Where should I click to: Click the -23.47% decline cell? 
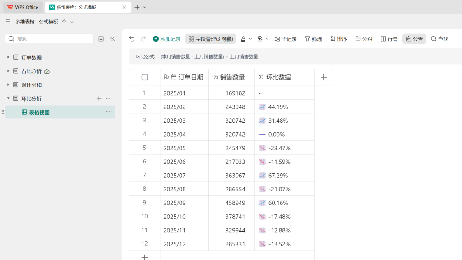[285, 148]
